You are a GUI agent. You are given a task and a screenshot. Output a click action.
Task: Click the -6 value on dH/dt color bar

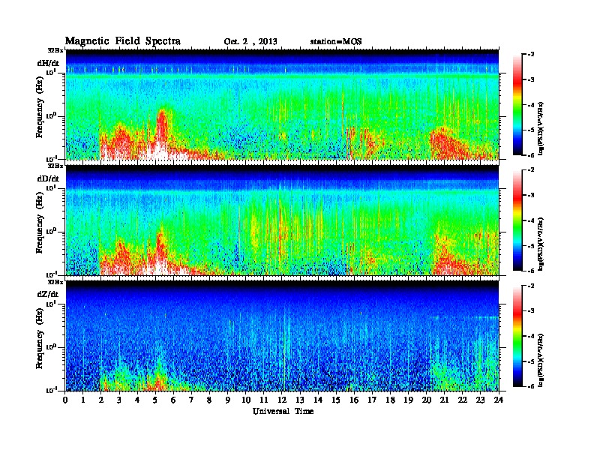pyautogui.click(x=531, y=155)
